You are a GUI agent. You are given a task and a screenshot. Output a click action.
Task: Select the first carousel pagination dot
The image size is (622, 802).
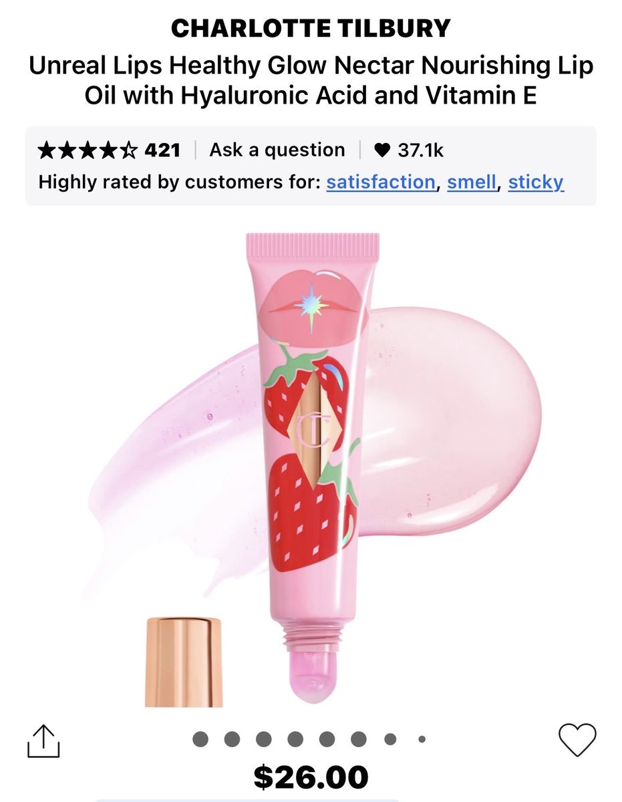point(200,739)
